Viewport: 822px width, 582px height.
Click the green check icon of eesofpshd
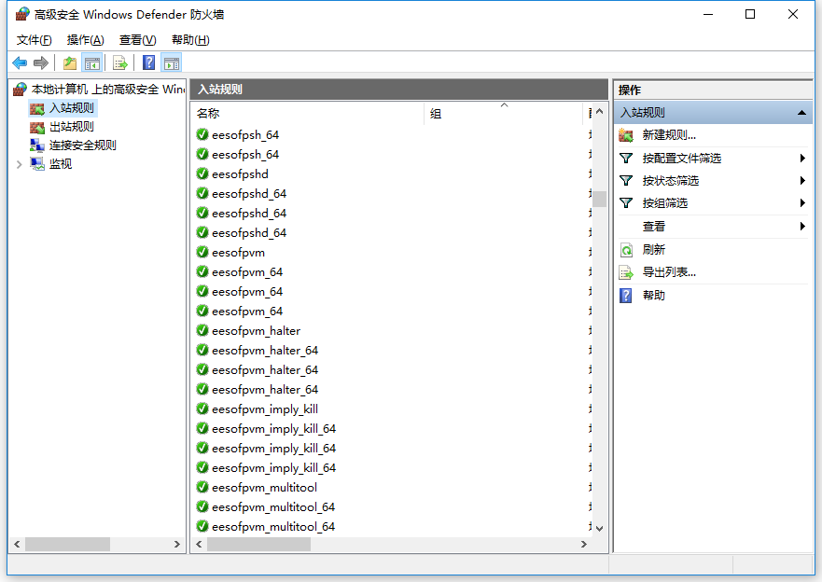coord(202,173)
